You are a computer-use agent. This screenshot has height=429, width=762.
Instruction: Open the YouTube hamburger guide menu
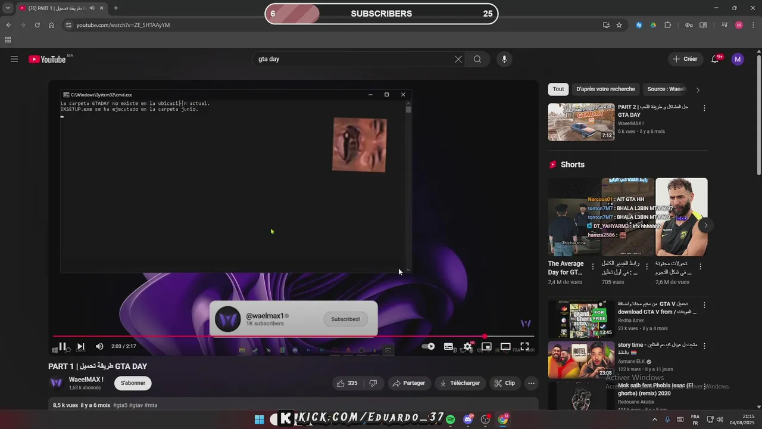coord(14,59)
